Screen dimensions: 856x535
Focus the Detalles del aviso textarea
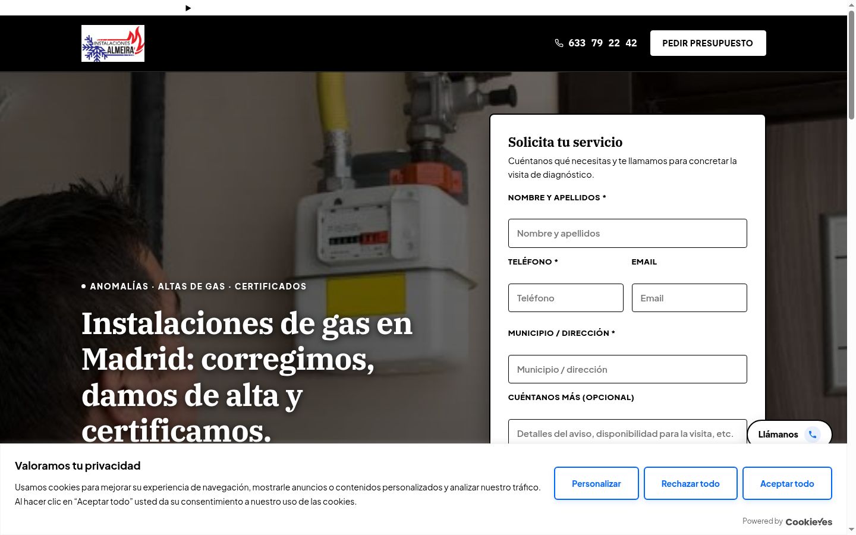click(x=627, y=432)
